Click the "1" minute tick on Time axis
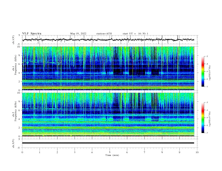The height and width of the screenshot is (171, 222). click(x=40, y=152)
